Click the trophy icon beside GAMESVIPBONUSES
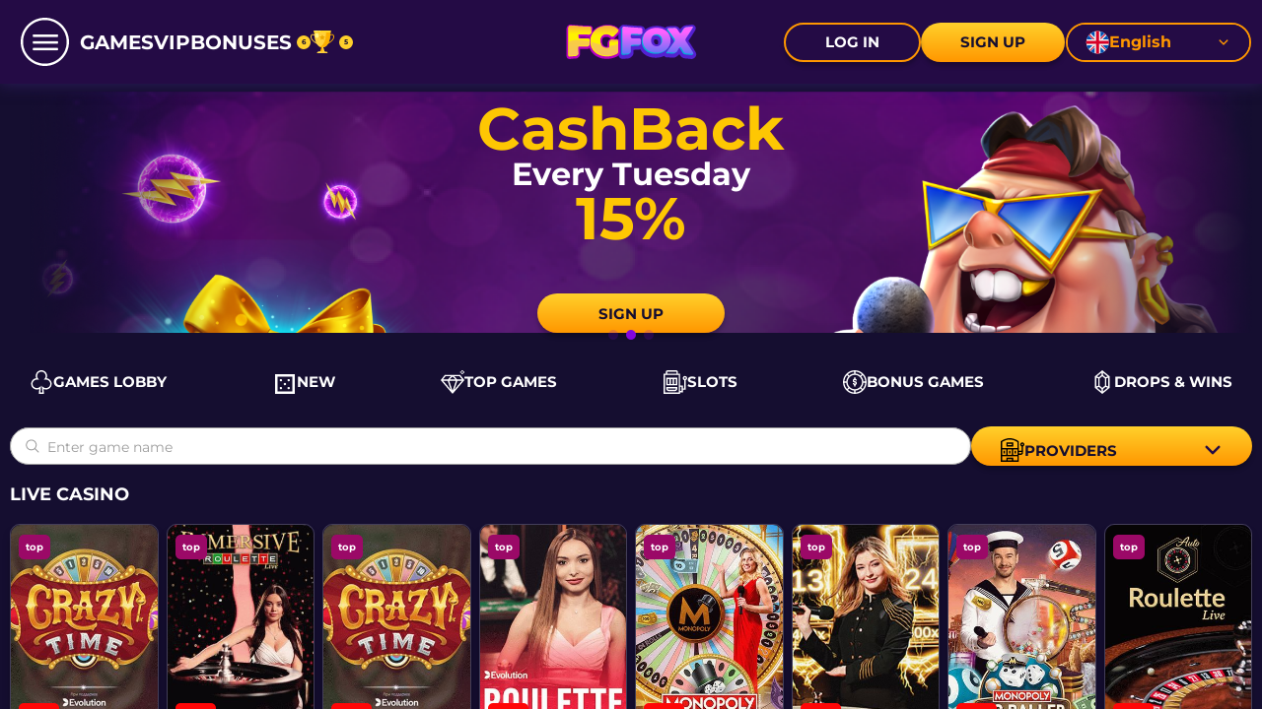The width and height of the screenshot is (1262, 709). [x=324, y=42]
